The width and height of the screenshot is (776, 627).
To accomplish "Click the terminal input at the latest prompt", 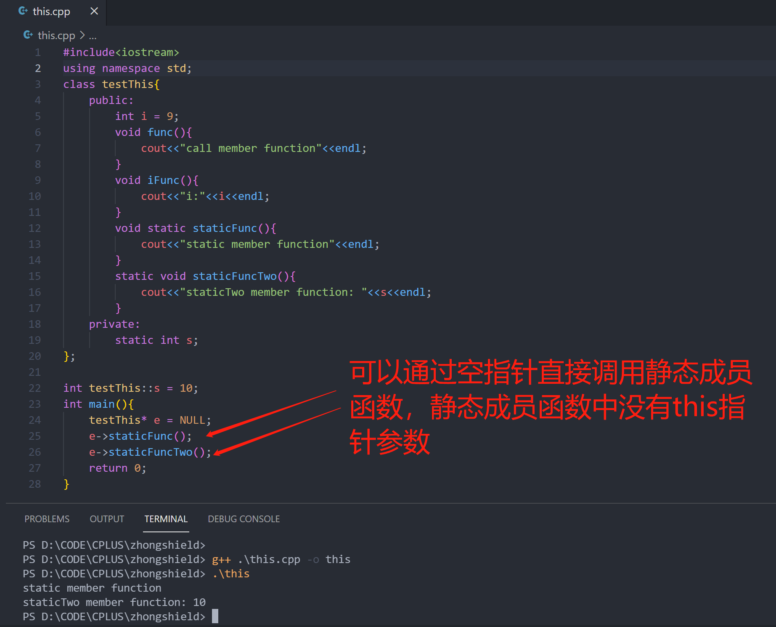I will point(217,616).
